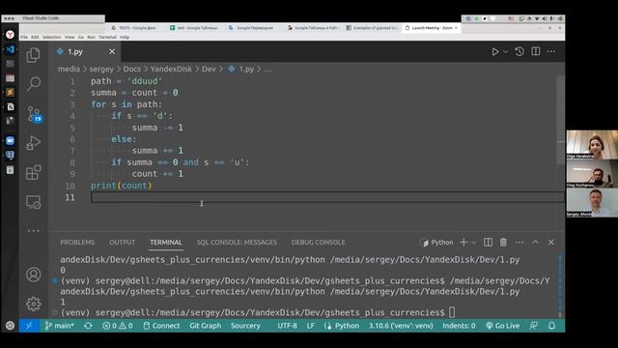The height and width of the screenshot is (348, 618).
Task: Open feedback icon in status bar
Action: (534, 326)
